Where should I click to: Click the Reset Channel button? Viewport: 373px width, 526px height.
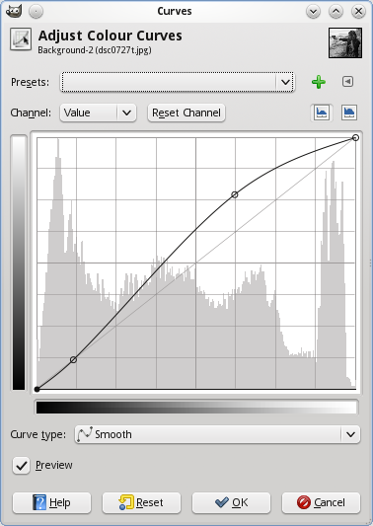[186, 113]
